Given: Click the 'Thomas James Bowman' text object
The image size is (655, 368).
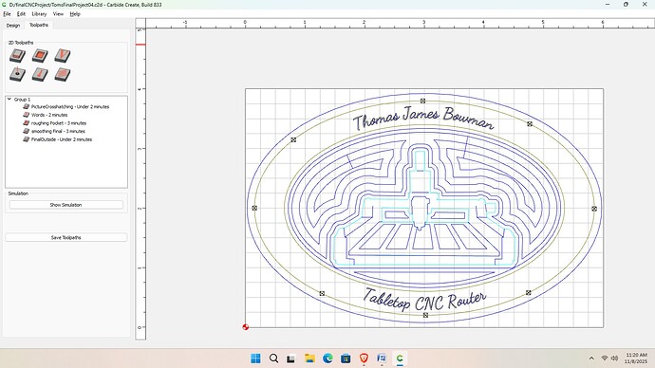Looking at the screenshot, I should (423, 118).
